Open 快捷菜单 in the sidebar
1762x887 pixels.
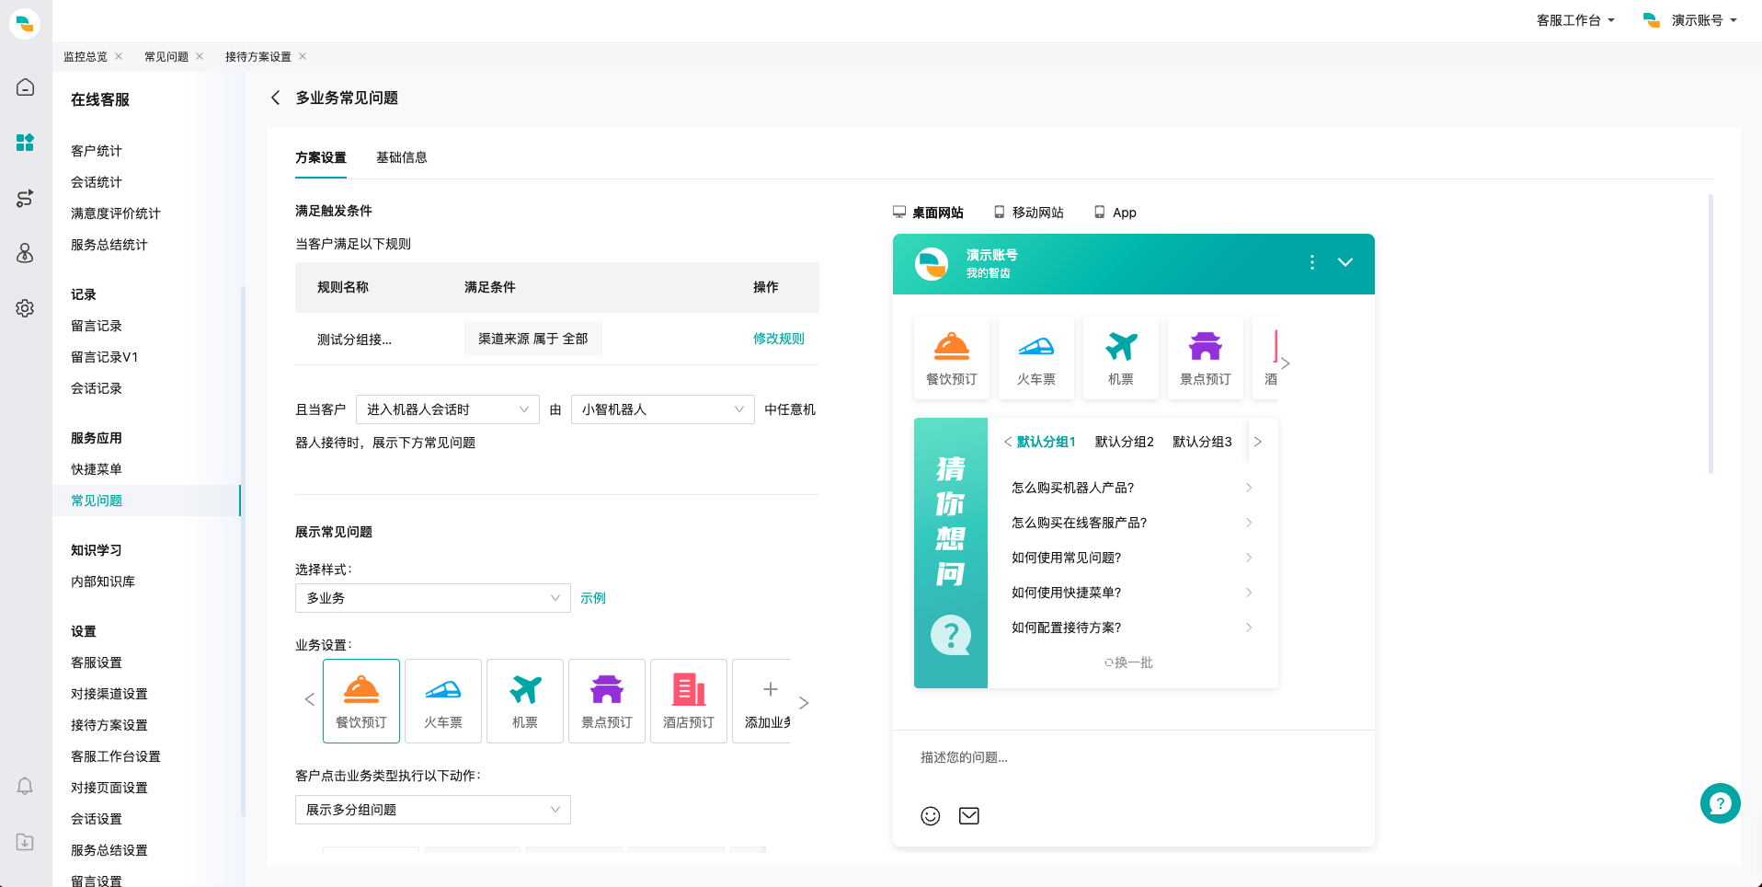[x=97, y=469]
